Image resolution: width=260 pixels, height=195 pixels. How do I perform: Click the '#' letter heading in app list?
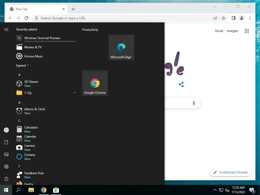[19, 75]
